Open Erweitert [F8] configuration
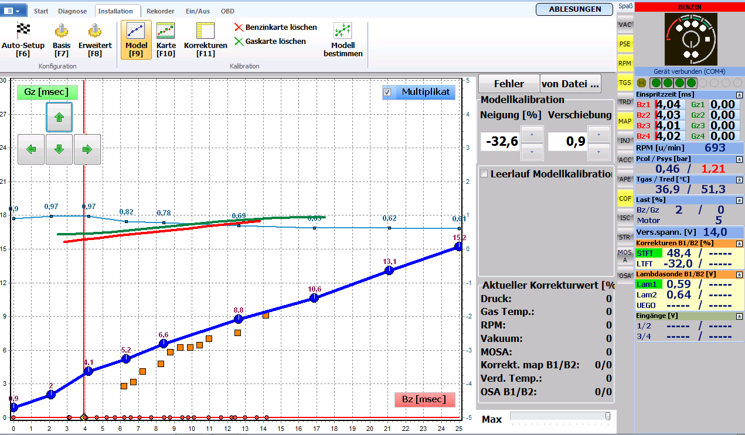 (x=95, y=40)
